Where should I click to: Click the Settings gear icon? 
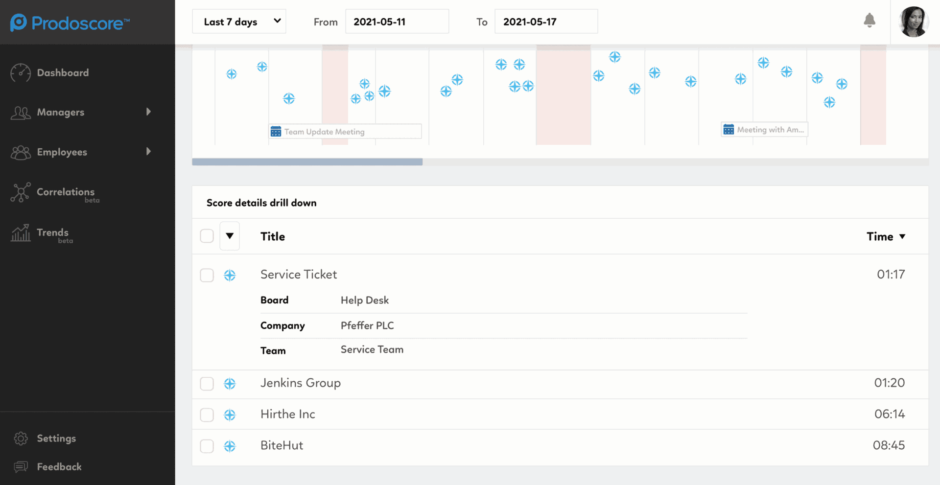(x=21, y=439)
